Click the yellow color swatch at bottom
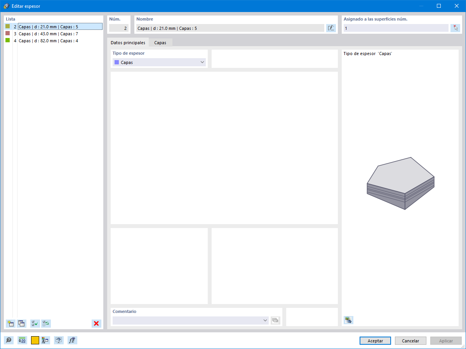 (35, 340)
